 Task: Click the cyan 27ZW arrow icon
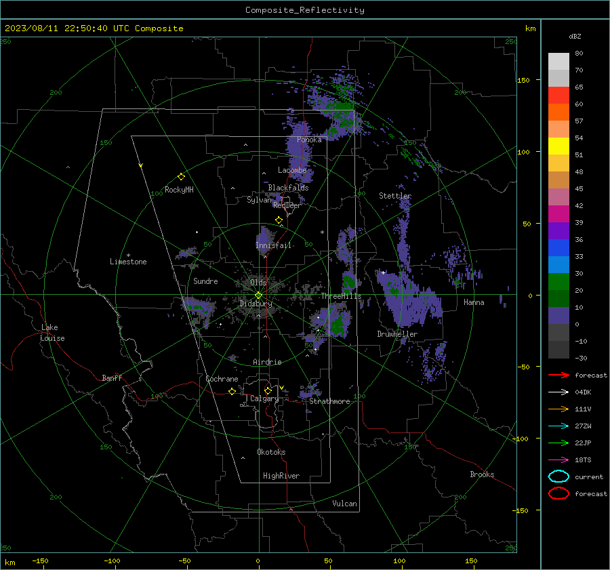pos(558,426)
